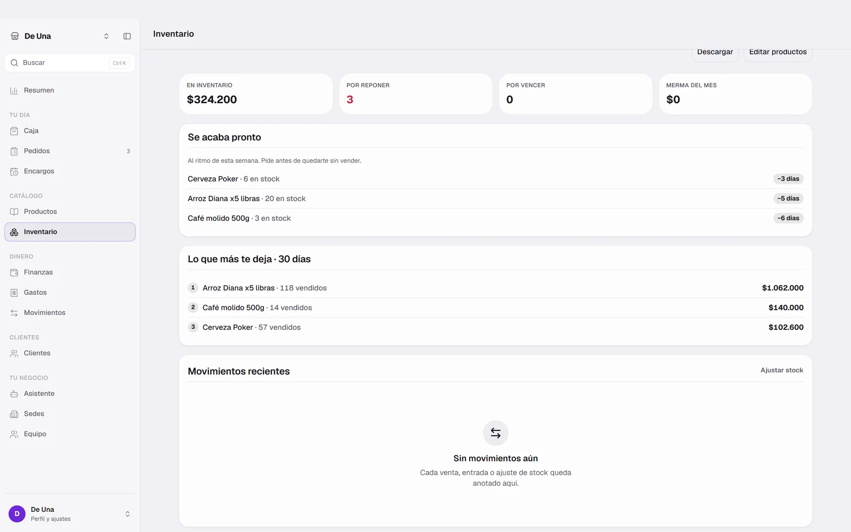Open the Clientes list
The image size is (851, 532).
pyautogui.click(x=70, y=353)
